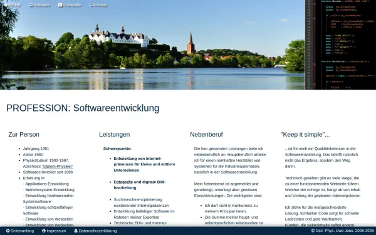Click the lock icon beside Datenschutzerklärung

pos(76,231)
